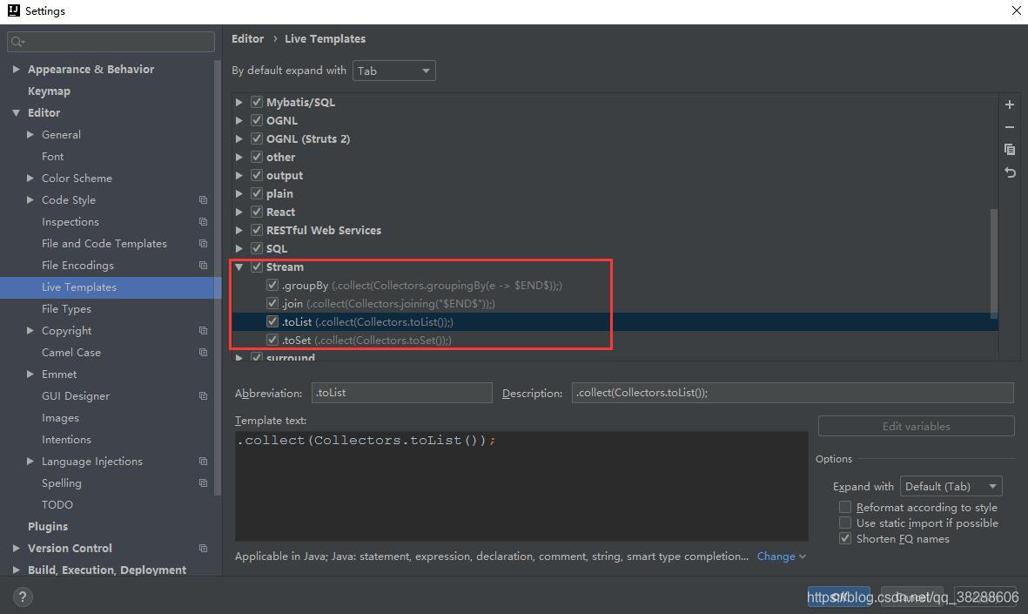Expand the Emmet settings node
Image resolution: width=1028 pixels, height=614 pixels.
pos(30,374)
